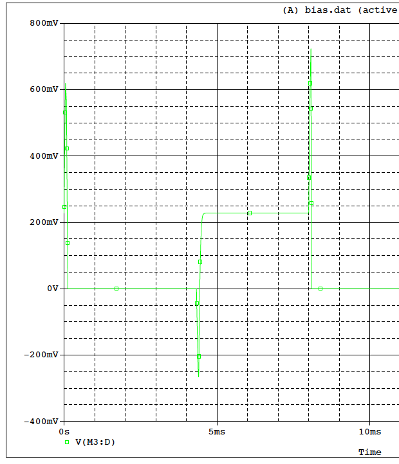Click the 200mV Y-axis label

pos(44,222)
